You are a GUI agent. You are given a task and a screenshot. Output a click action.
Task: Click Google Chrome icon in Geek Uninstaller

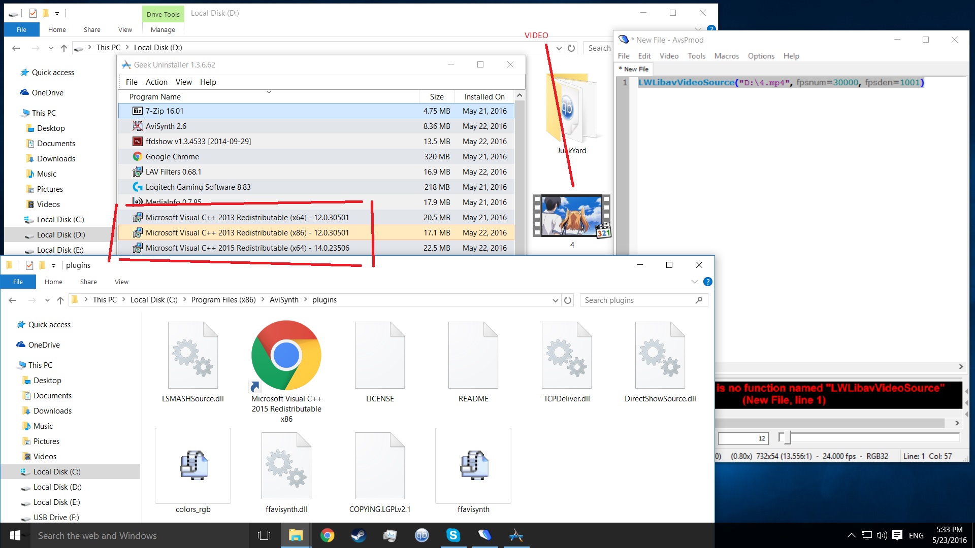[137, 156]
